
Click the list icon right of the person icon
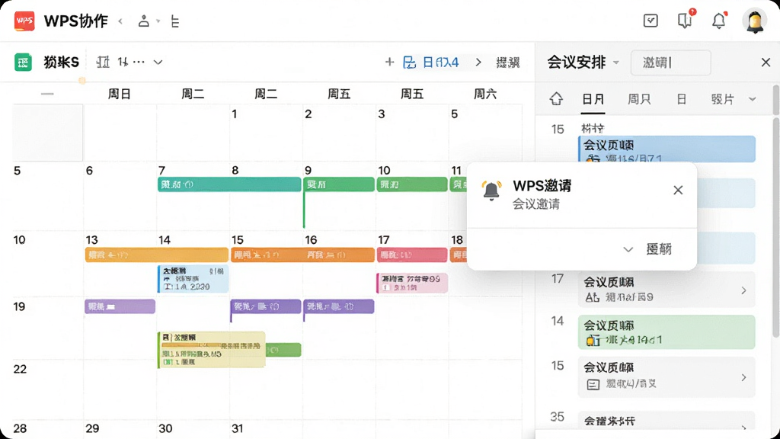[x=174, y=21]
